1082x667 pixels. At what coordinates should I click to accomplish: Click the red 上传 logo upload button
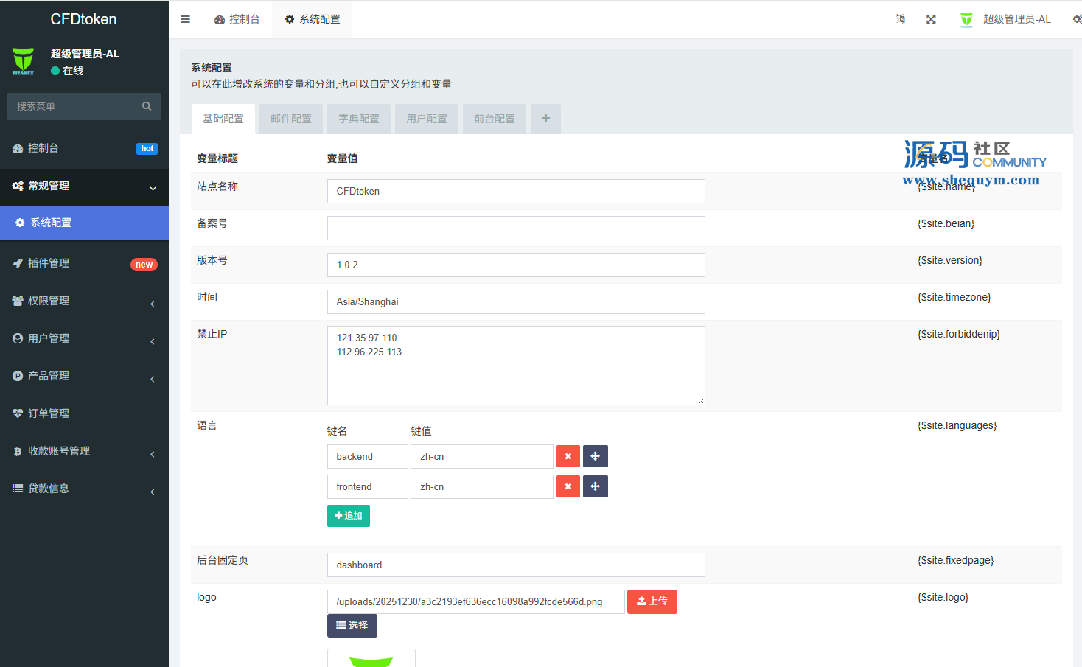pyautogui.click(x=652, y=601)
